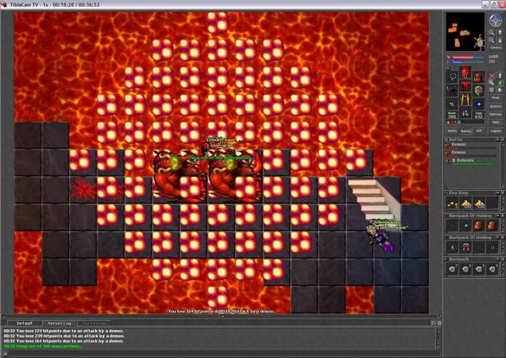Minimize the Battle panel

click(498, 139)
